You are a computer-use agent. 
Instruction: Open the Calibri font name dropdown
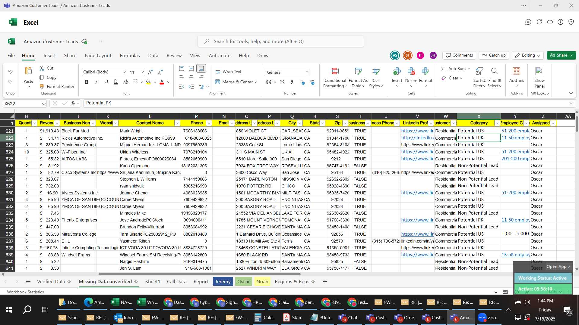point(124,72)
